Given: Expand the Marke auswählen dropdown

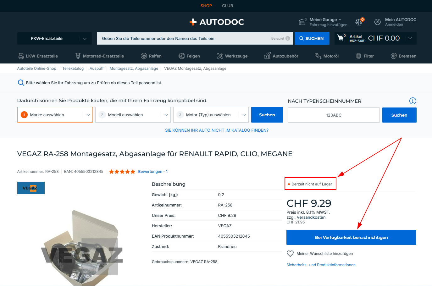Looking at the screenshot, I should click(x=55, y=115).
